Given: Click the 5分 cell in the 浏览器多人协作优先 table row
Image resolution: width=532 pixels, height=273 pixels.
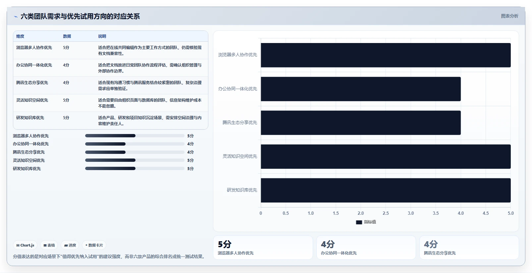Looking at the screenshot, I should [66, 48].
